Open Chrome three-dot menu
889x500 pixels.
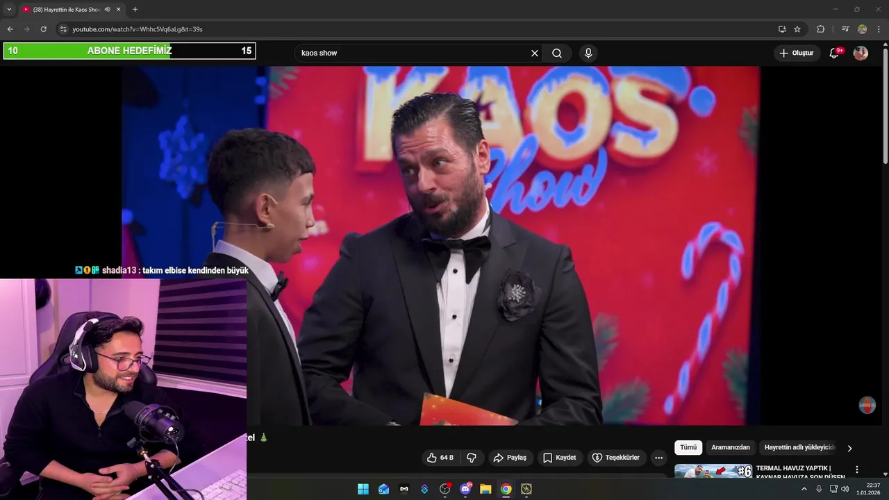pos(879,29)
